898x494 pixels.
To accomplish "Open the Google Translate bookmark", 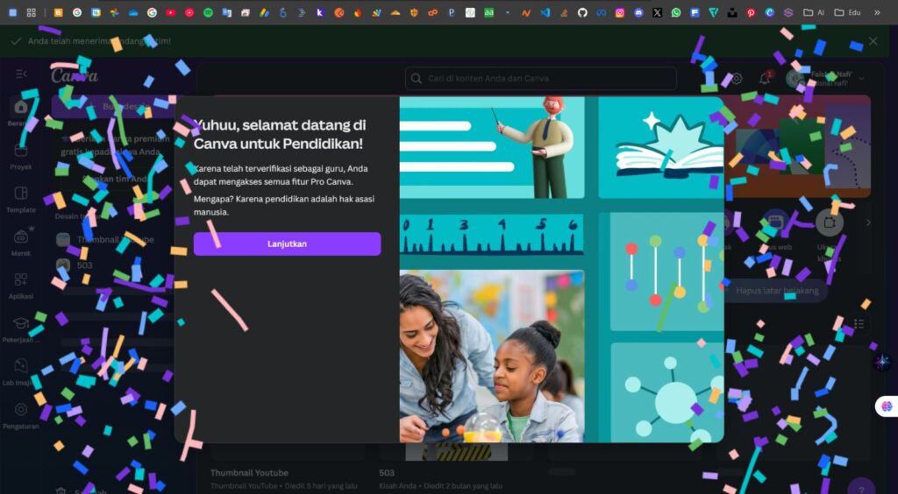I will coord(227,12).
